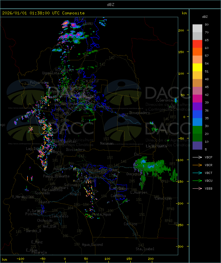Click the tan 45-48 dBZ swatch
Image resolution: width=221 pixels, height=263 pixels.
(x=197, y=83)
